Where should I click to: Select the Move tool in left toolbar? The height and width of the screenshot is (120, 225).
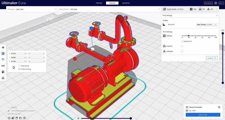[3, 47]
